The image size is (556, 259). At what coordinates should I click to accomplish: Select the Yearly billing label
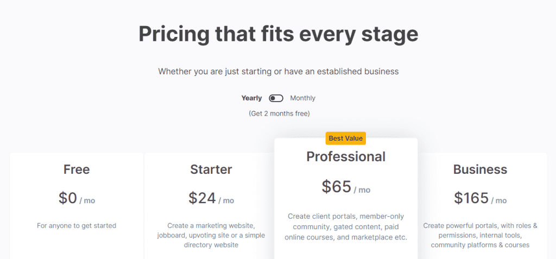point(251,98)
